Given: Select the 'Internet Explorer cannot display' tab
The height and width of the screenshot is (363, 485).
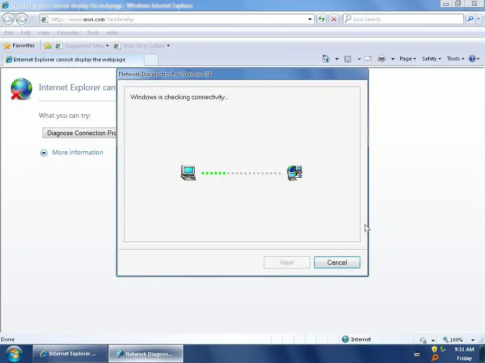Looking at the screenshot, I should pyautogui.click(x=73, y=60).
